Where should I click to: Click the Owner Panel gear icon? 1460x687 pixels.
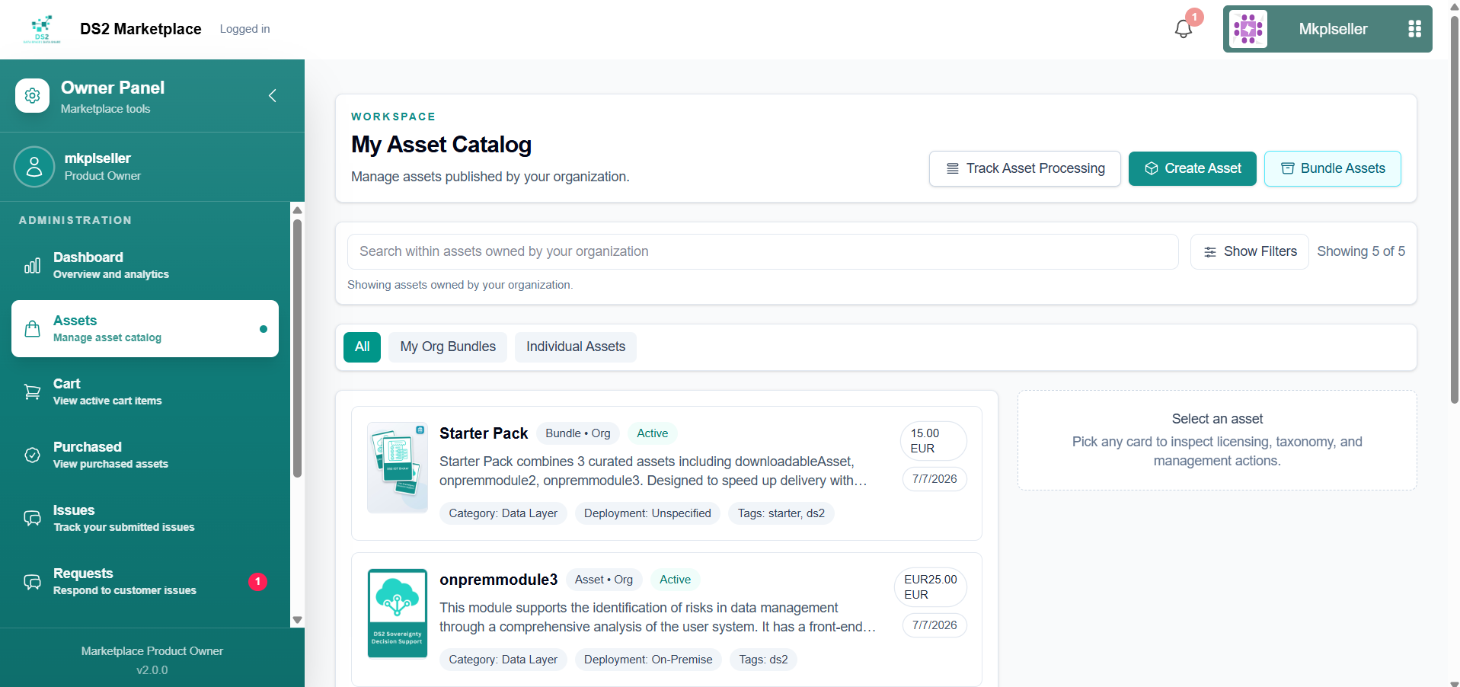(32, 96)
